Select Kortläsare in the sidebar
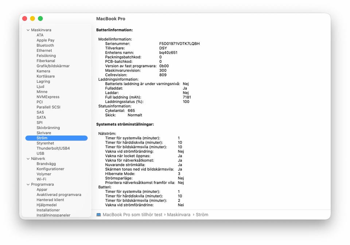350x245 pixels. tap(46, 76)
